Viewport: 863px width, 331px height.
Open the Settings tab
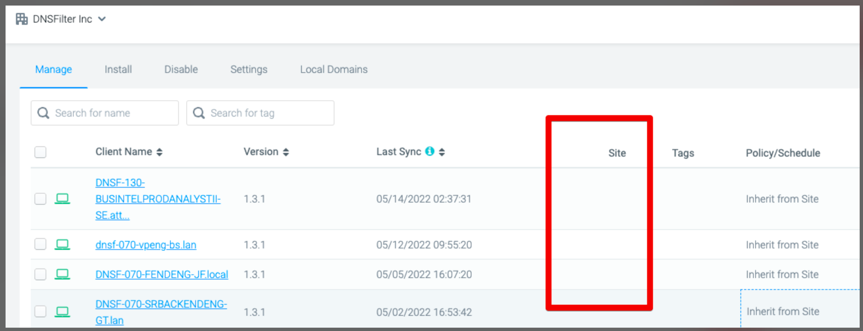click(249, 69)
